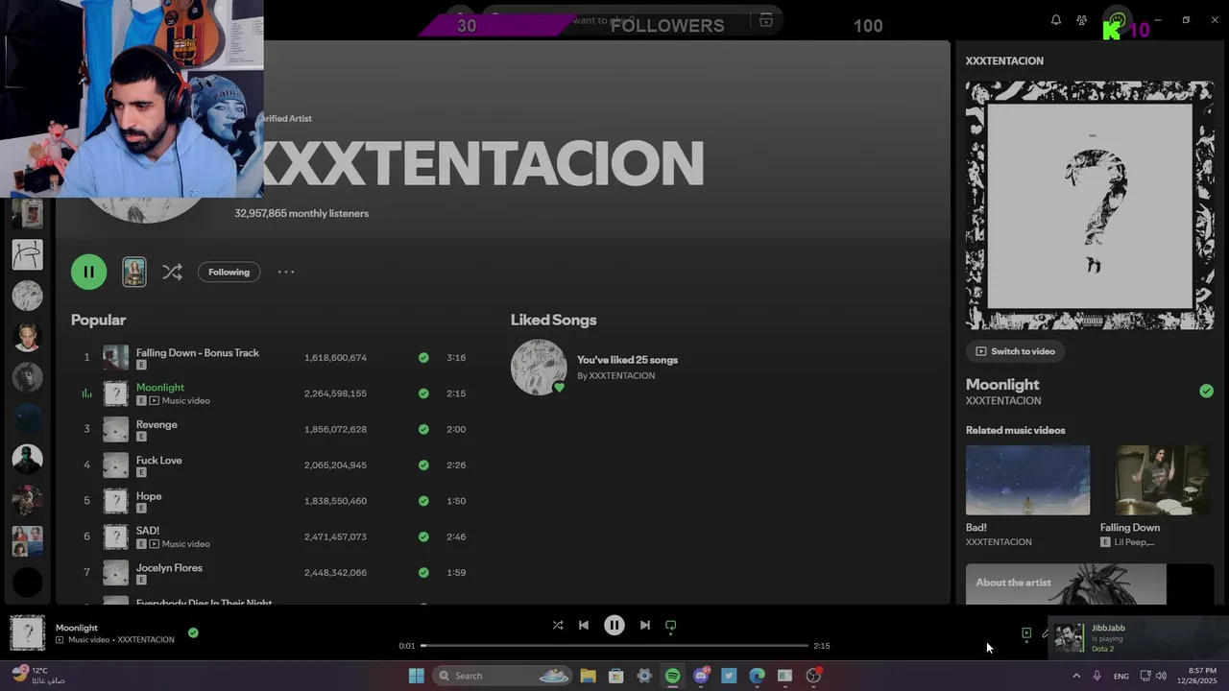
Task: Skip to the next track
Action: point(645,625)
